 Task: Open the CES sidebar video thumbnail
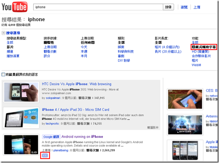185,99
